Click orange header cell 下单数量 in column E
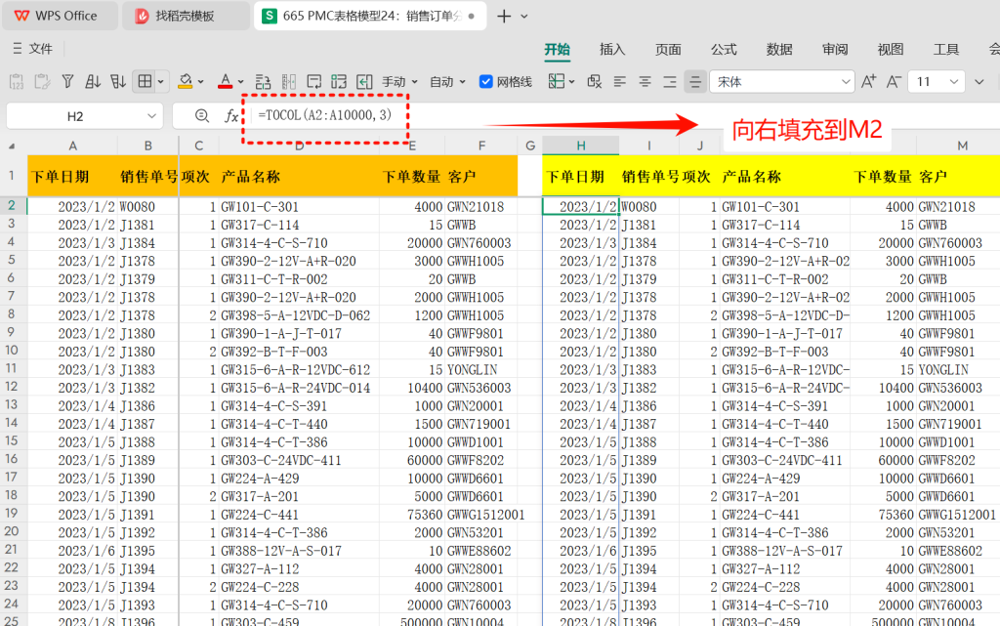 [x=411, y=177]
